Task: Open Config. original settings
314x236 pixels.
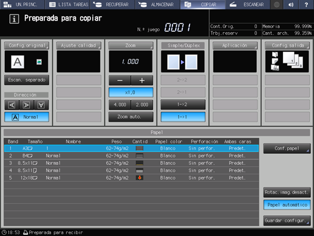Action: (27, 46)
